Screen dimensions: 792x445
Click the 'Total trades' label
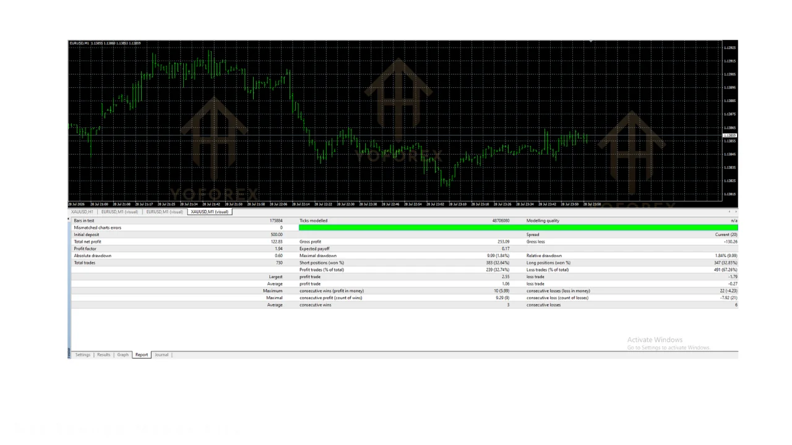pyautogui.click(x=85, y=263)
